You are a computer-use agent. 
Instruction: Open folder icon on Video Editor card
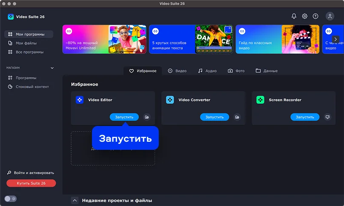[x=147, y=117]
